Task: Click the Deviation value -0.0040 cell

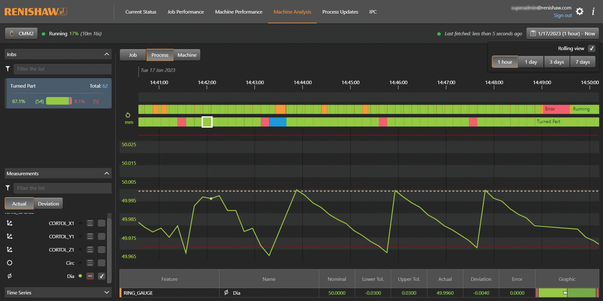Action: point(481,293)
